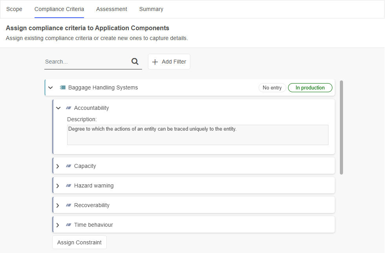385x253 pixels.
Task: Click the search magnifier icon
Action: [135, 61]
